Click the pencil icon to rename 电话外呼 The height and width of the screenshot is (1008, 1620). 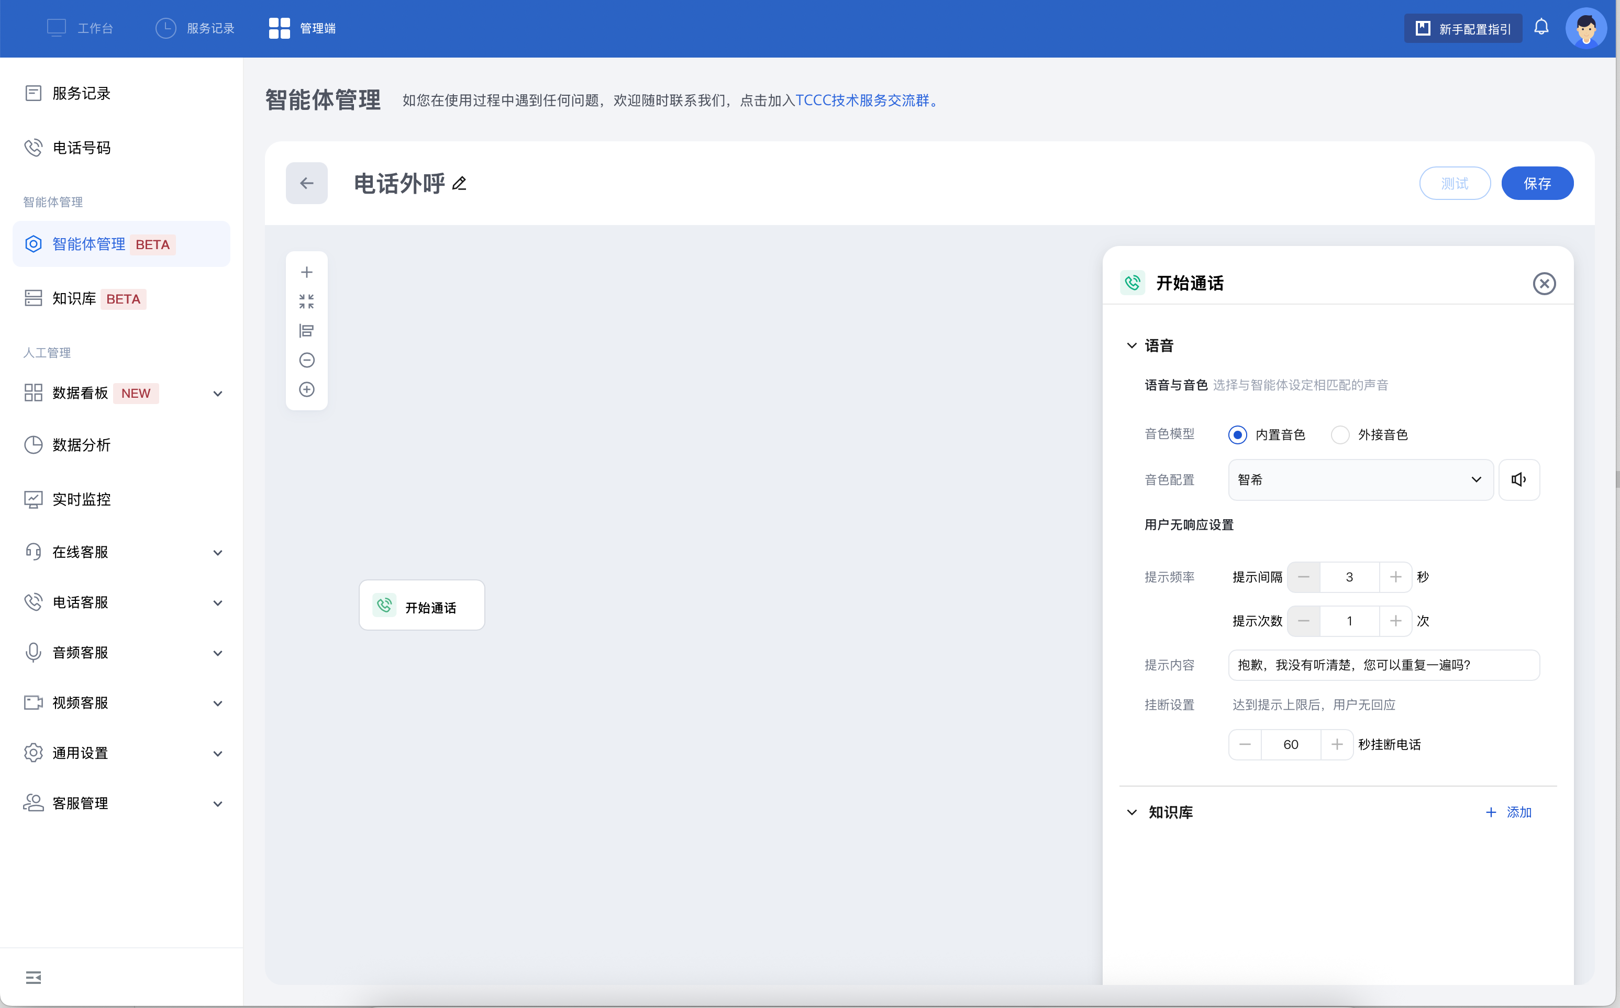pos(459,183)
